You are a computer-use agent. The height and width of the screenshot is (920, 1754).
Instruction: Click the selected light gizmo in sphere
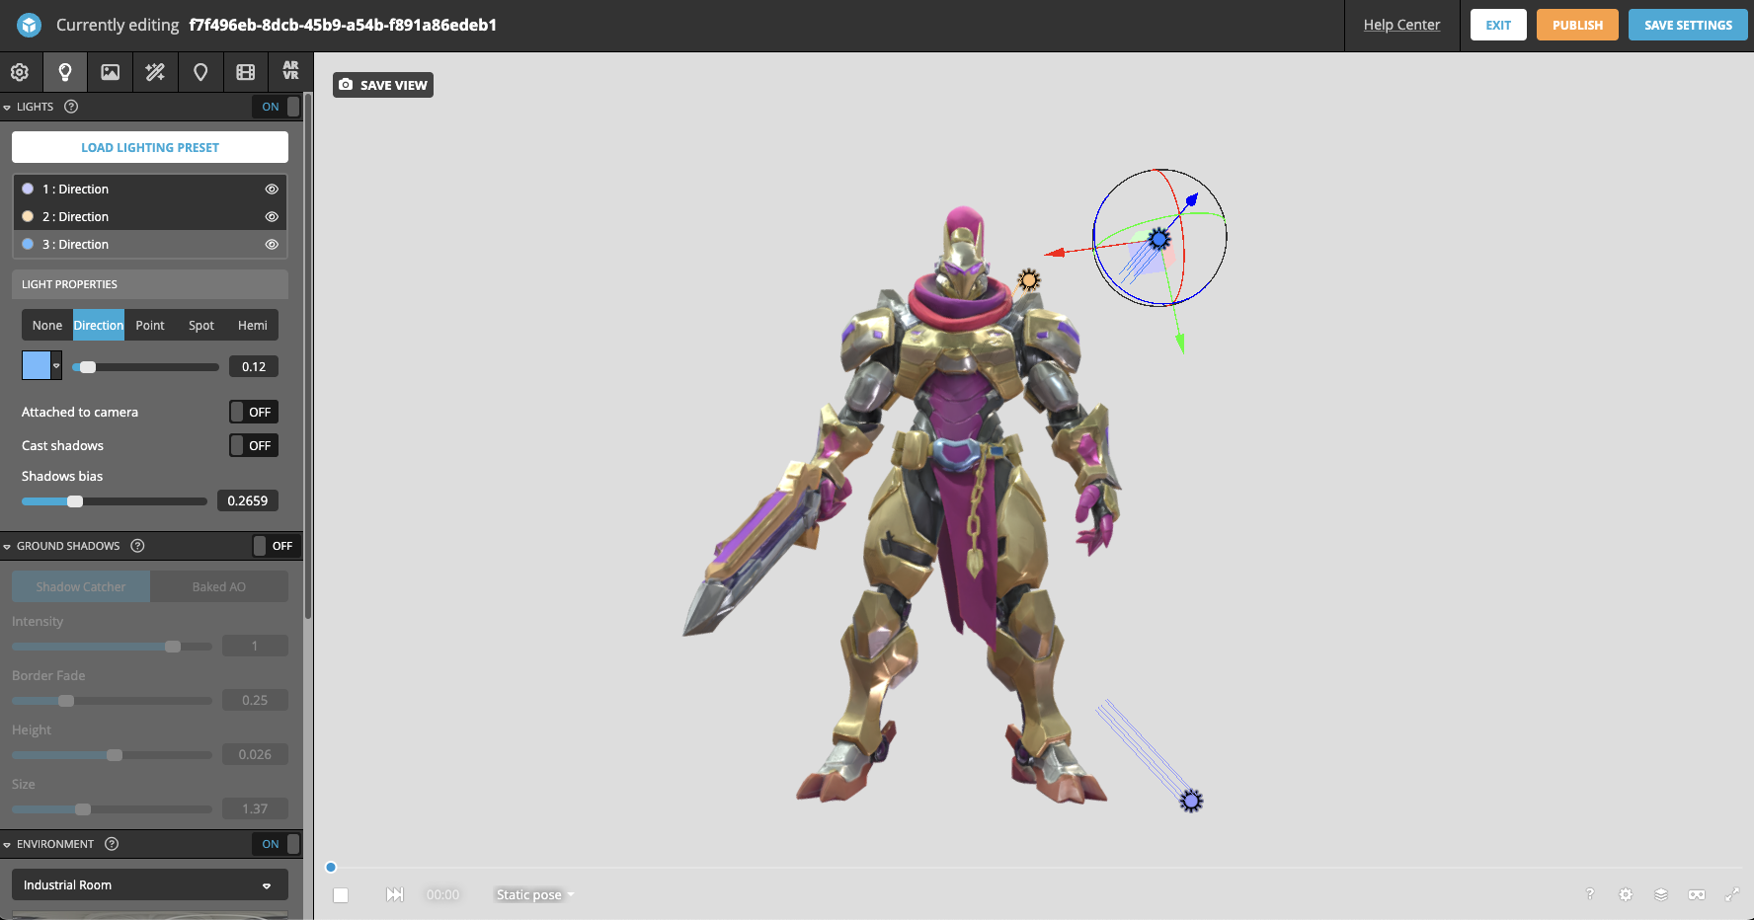click(x=1159, y=238)
